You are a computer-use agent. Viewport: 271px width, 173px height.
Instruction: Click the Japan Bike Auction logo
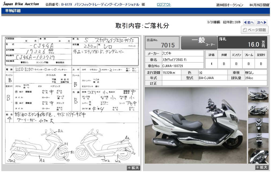21,4
